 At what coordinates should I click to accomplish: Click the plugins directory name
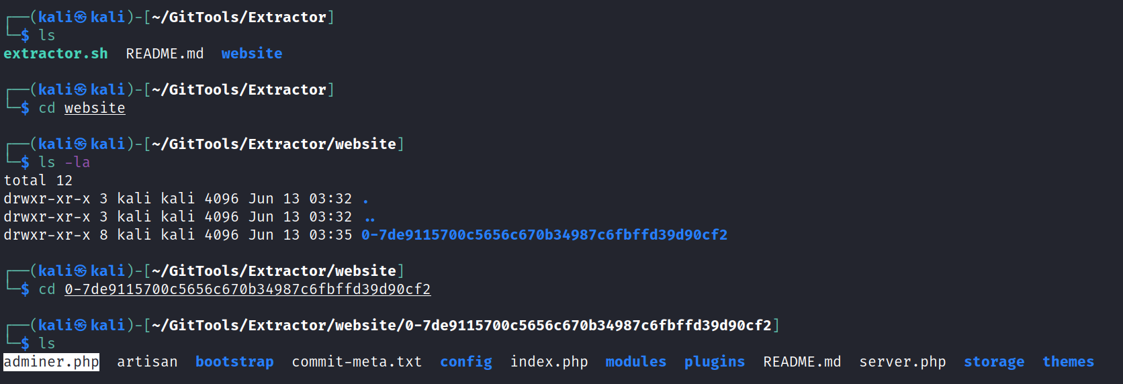tap(715, 362)
